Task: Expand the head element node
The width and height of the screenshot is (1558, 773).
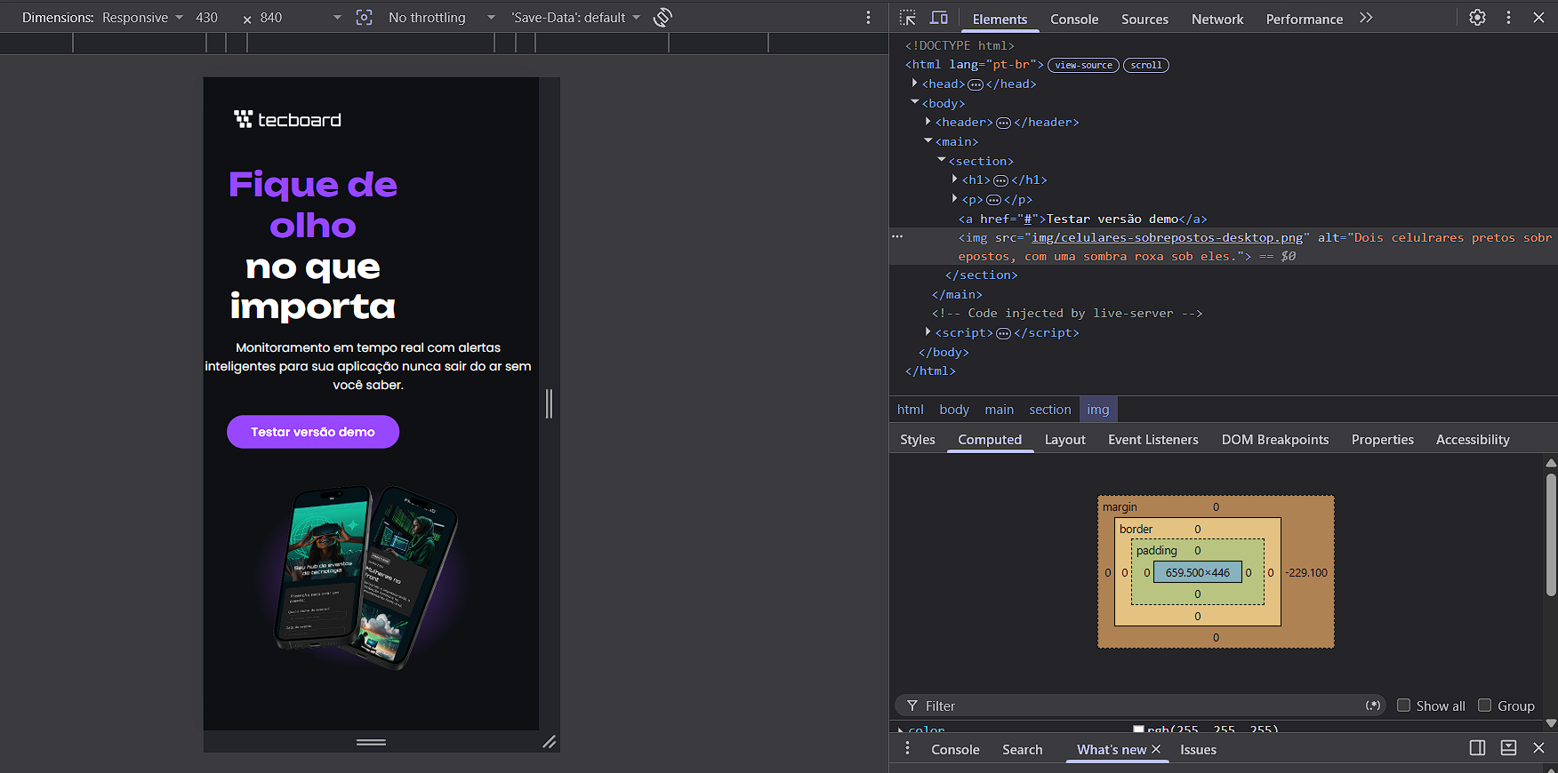Action: pyautogui.click(x=914, y=84)
